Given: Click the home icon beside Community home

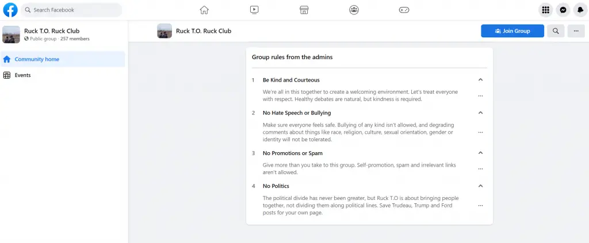Looking at the screenshot, I should coord(7,59).
